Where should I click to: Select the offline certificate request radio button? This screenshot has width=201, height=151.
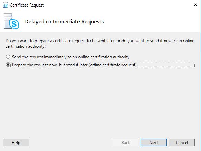tap(8, 65)
